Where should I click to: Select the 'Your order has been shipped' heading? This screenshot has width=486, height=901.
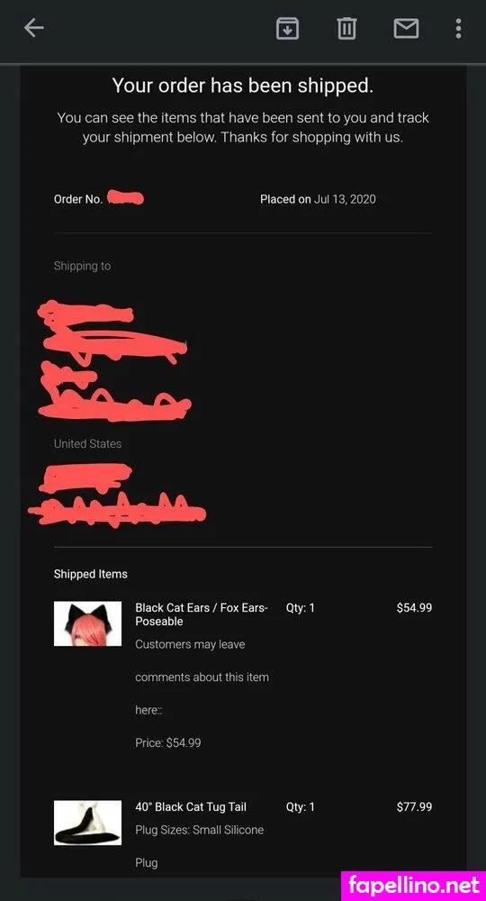point(243,86)
